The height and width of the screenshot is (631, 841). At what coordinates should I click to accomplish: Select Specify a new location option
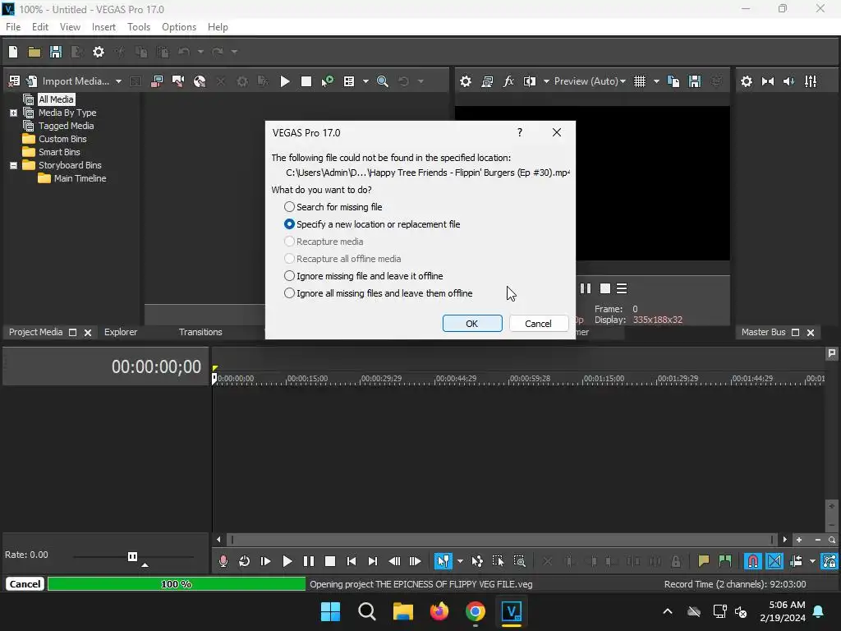click(x=372, y=224)
